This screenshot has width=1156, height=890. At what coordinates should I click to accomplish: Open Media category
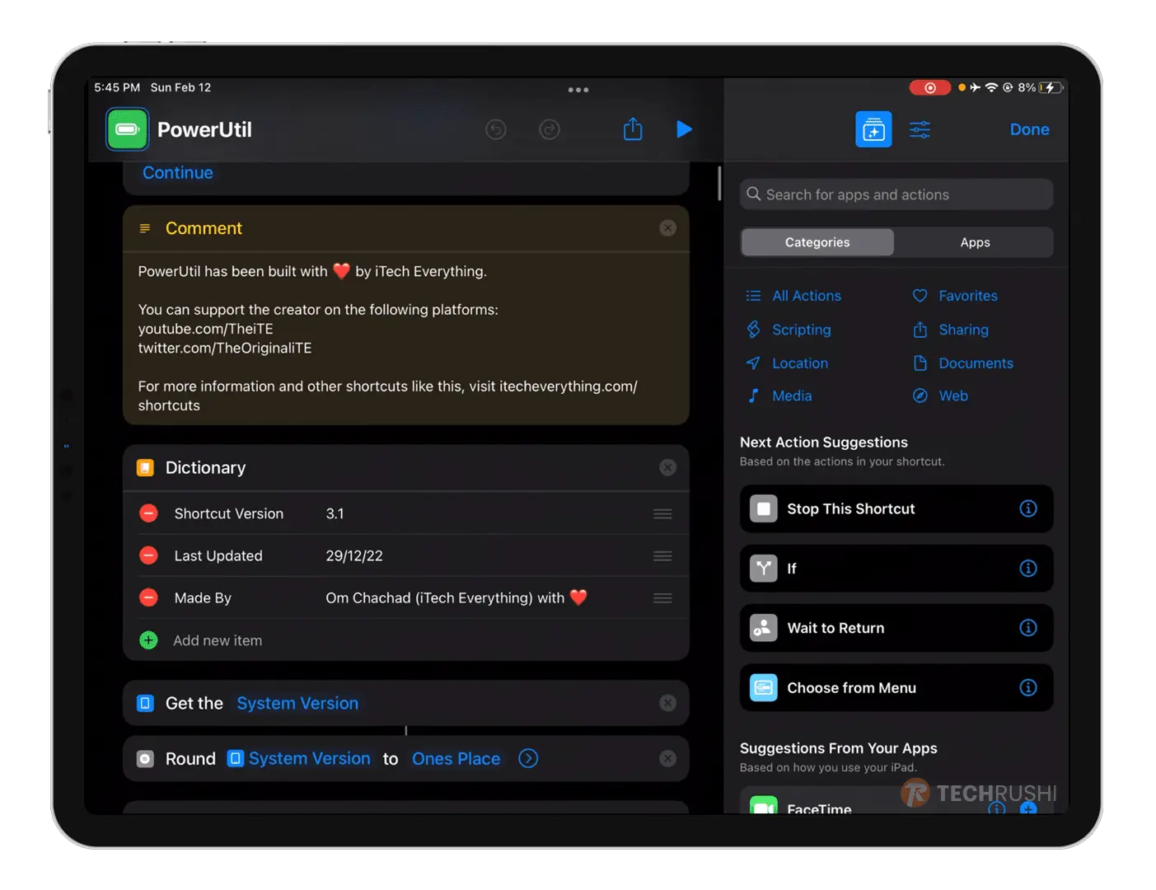pos(779,396)
